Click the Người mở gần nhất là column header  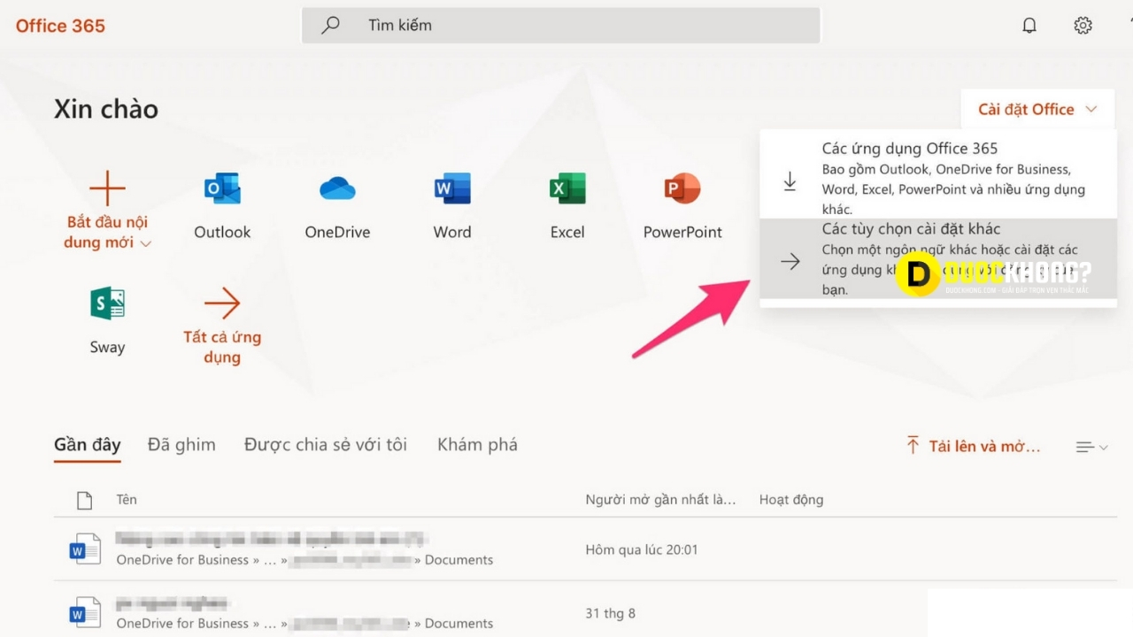coord(660,500)
